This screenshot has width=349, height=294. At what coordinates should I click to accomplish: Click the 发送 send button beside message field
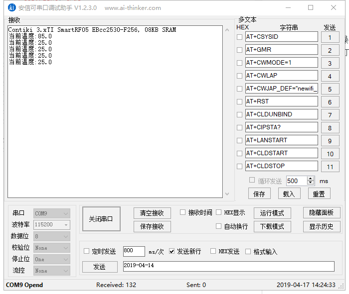(x=100, y=267)
